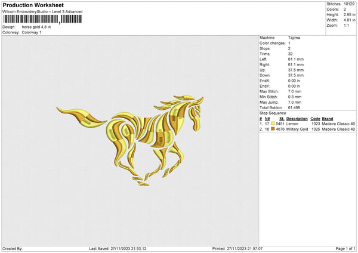The width and height of the screenshot is (358, 253).
Task: Click the St. column header
Action: point(282,119)
